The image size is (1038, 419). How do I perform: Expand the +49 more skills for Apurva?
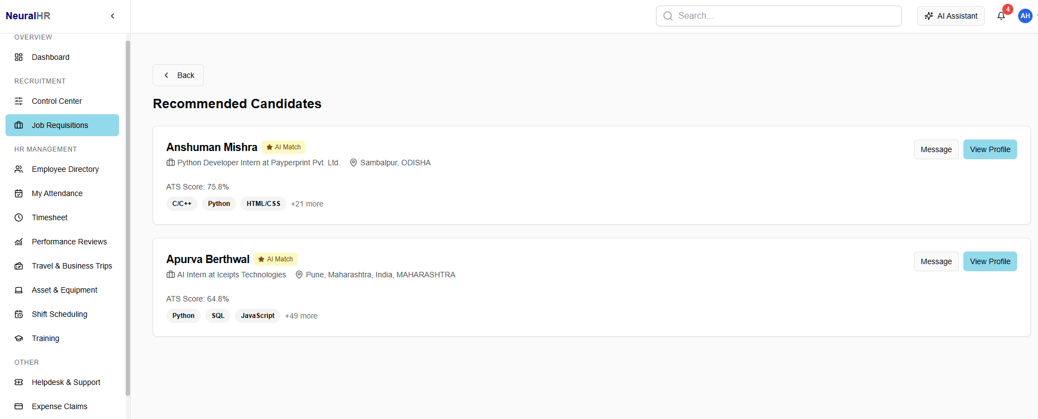coord(301,316)
